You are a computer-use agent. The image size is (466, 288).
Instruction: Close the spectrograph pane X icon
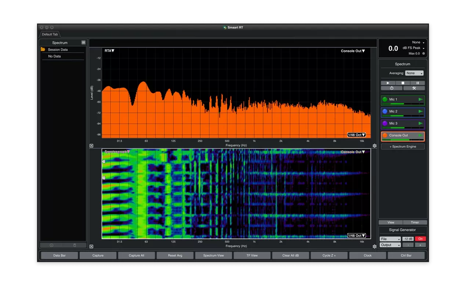91,247
